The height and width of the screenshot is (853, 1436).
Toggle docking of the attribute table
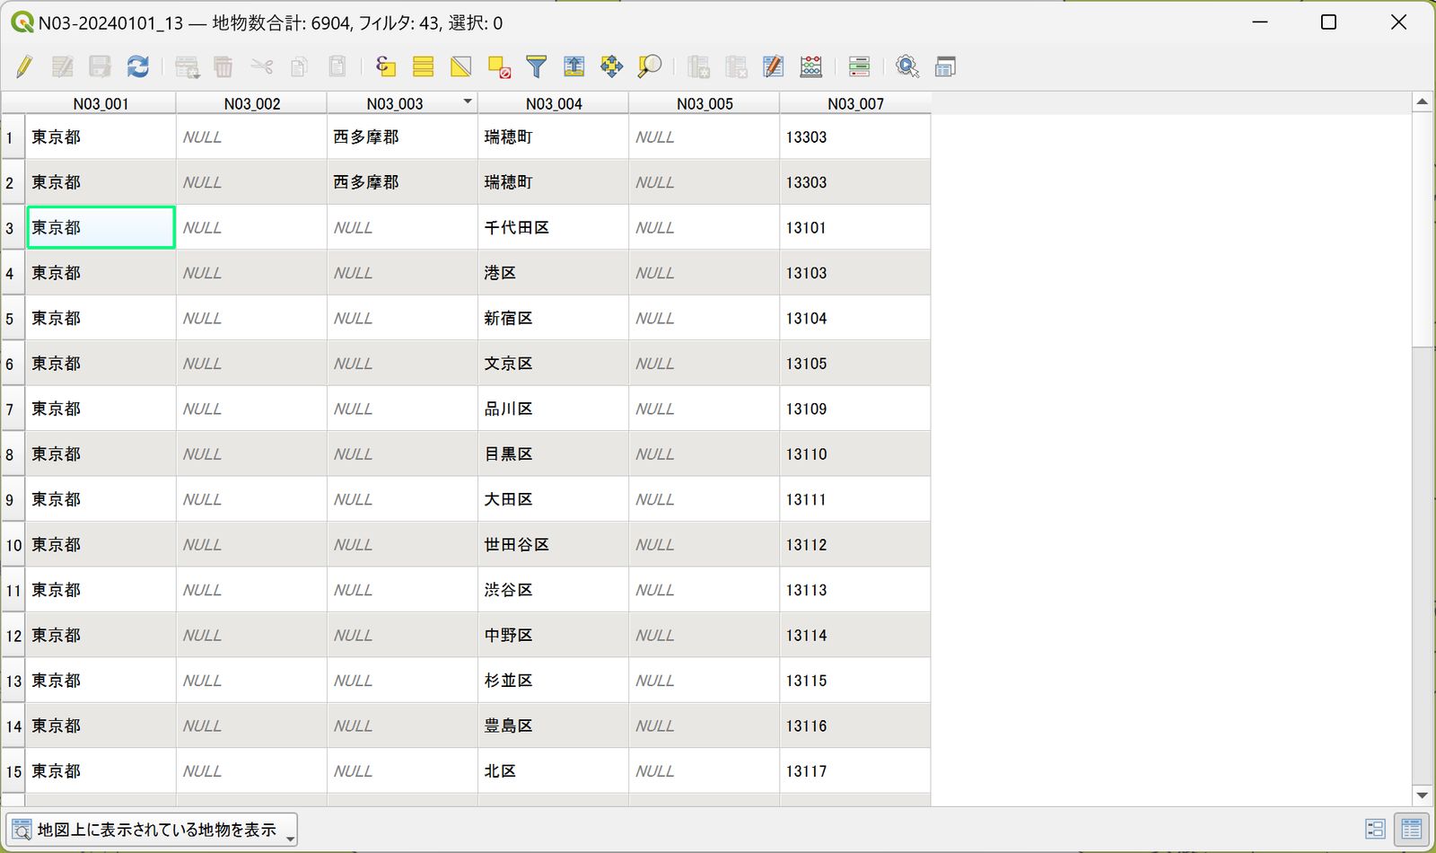[x=945, y=66]
